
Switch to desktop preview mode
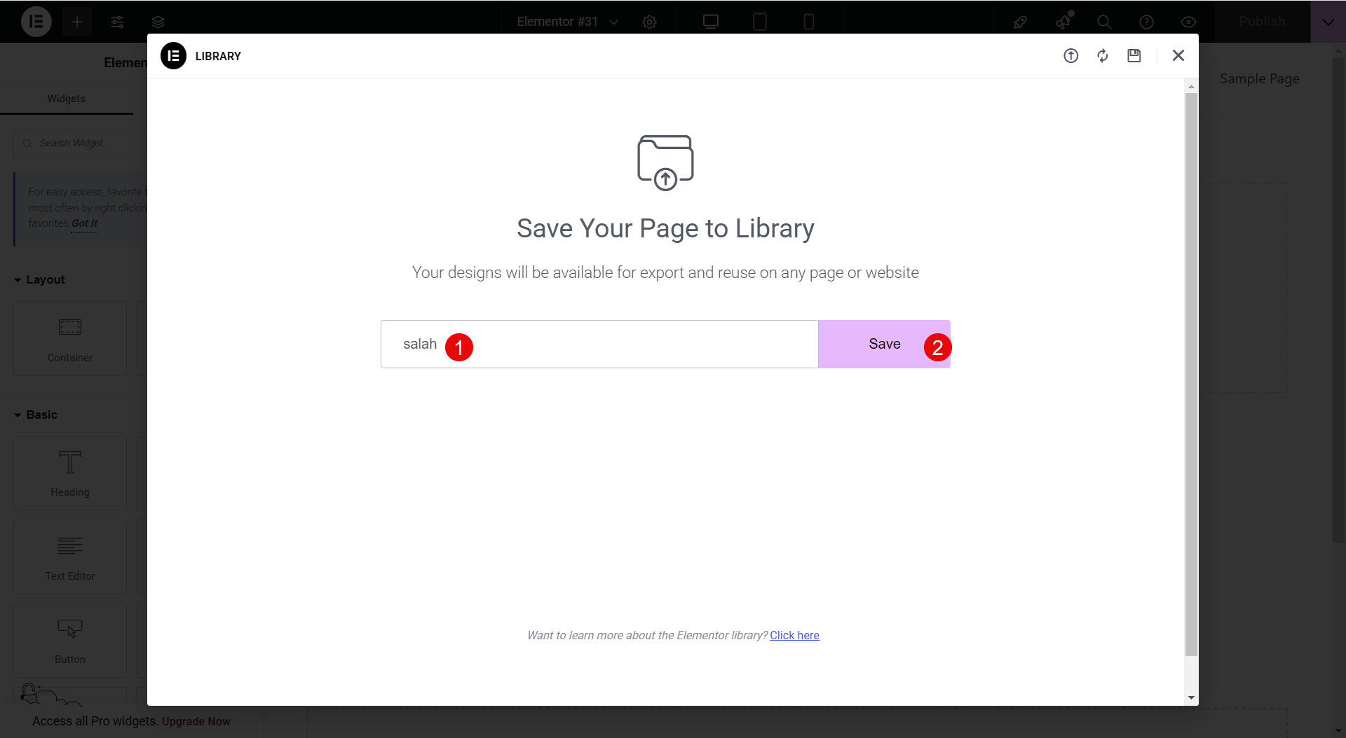[711, 22]
